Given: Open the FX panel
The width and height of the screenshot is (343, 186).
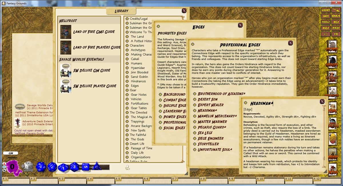Looking at the screenshot, I should click(x=336, y=33).
